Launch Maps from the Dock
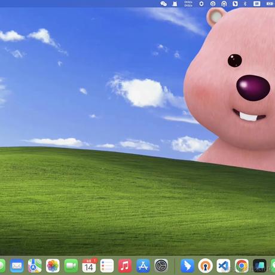The width and height of the screenshot is (275, 275). click(35, 265)
